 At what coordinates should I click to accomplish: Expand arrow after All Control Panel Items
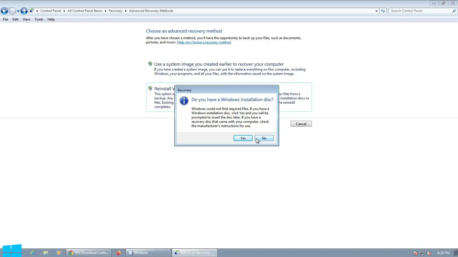(105, 11)
